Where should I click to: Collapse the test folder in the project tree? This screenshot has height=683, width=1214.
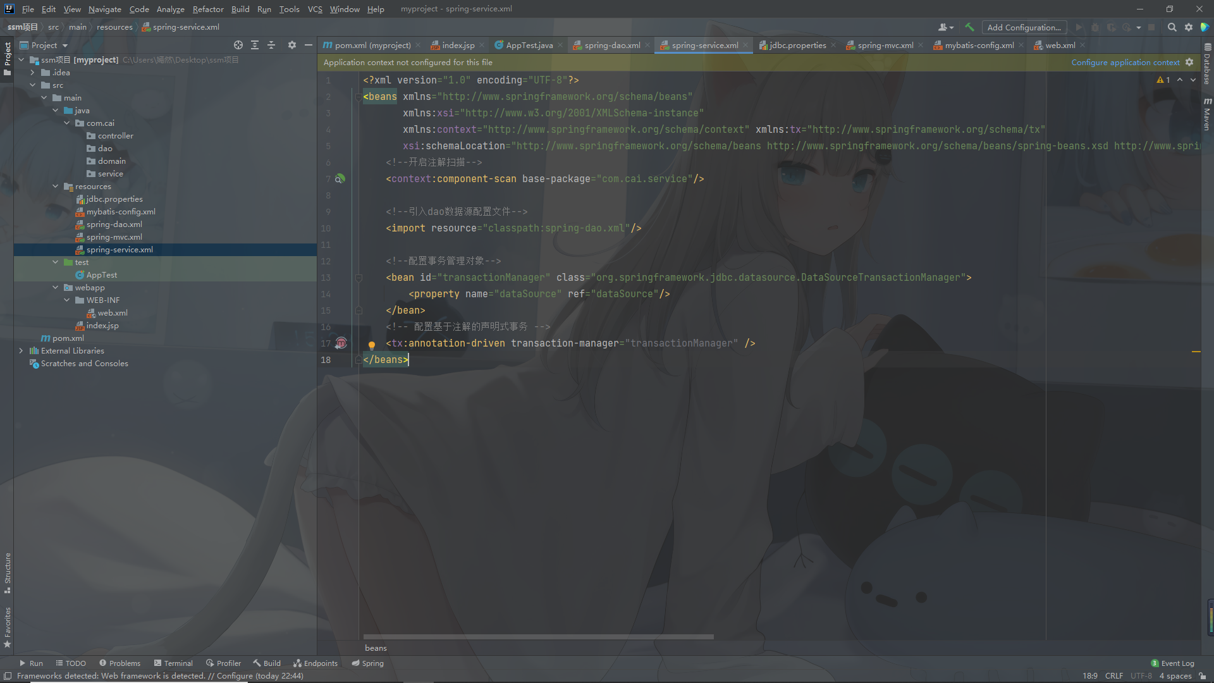56,262
